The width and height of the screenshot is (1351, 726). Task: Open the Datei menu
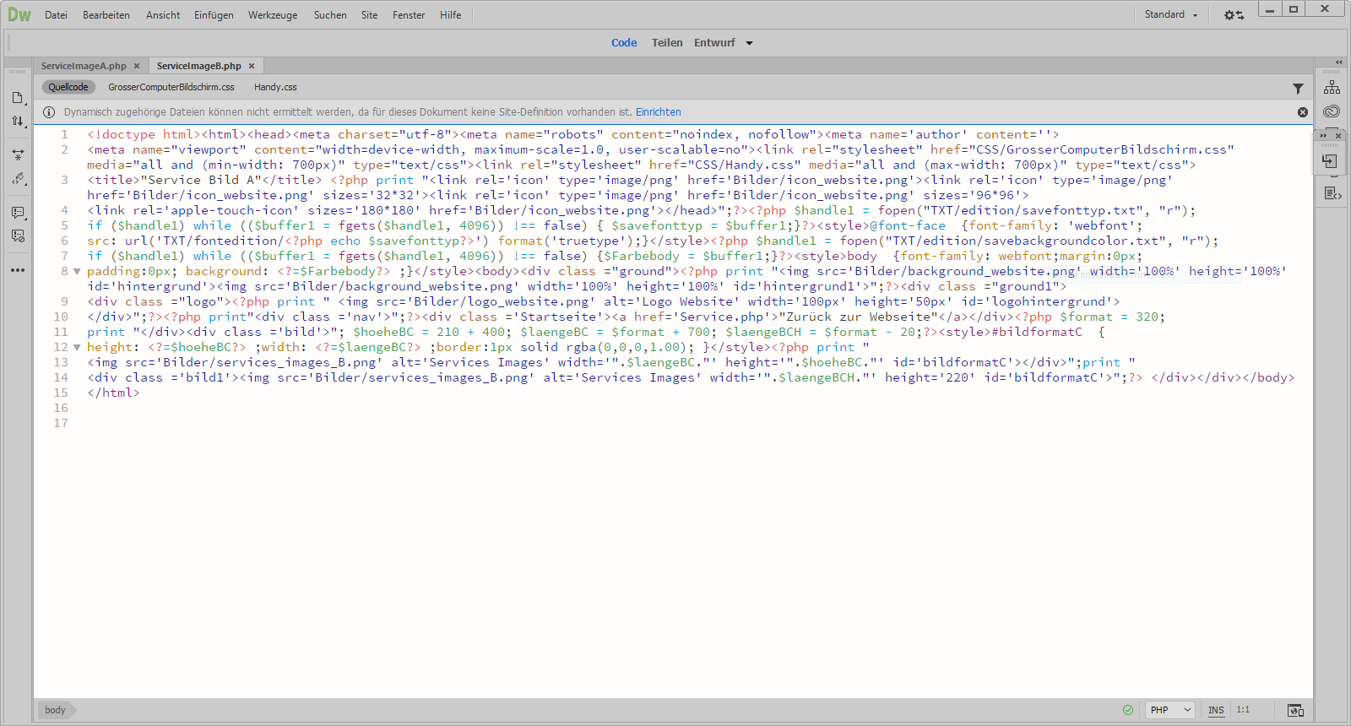[x=56, y=15]
